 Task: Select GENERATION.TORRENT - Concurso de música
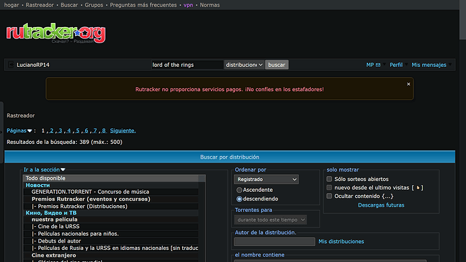[111, 192]
